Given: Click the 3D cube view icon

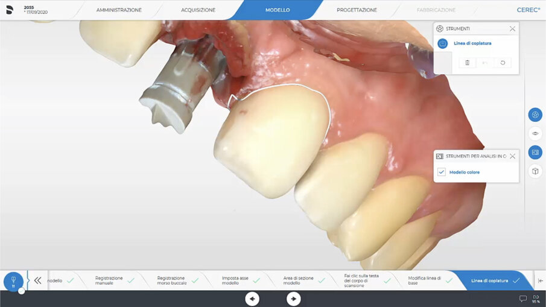Looking at the screenshot, I should pos(535,171).
